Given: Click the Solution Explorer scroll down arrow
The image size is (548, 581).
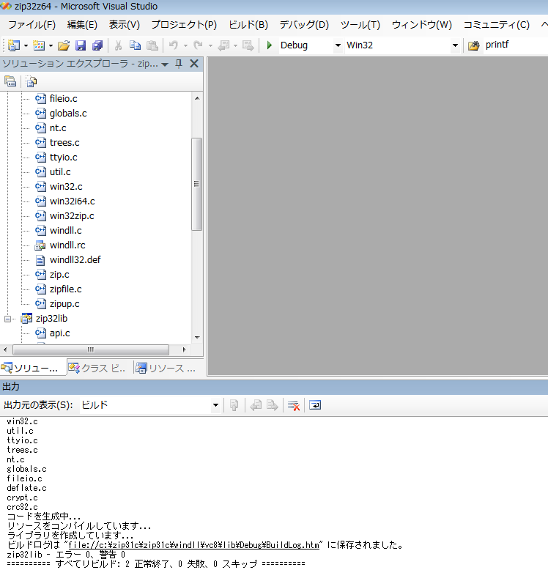Looking at the screenshot, I should [x=197, y=337].
